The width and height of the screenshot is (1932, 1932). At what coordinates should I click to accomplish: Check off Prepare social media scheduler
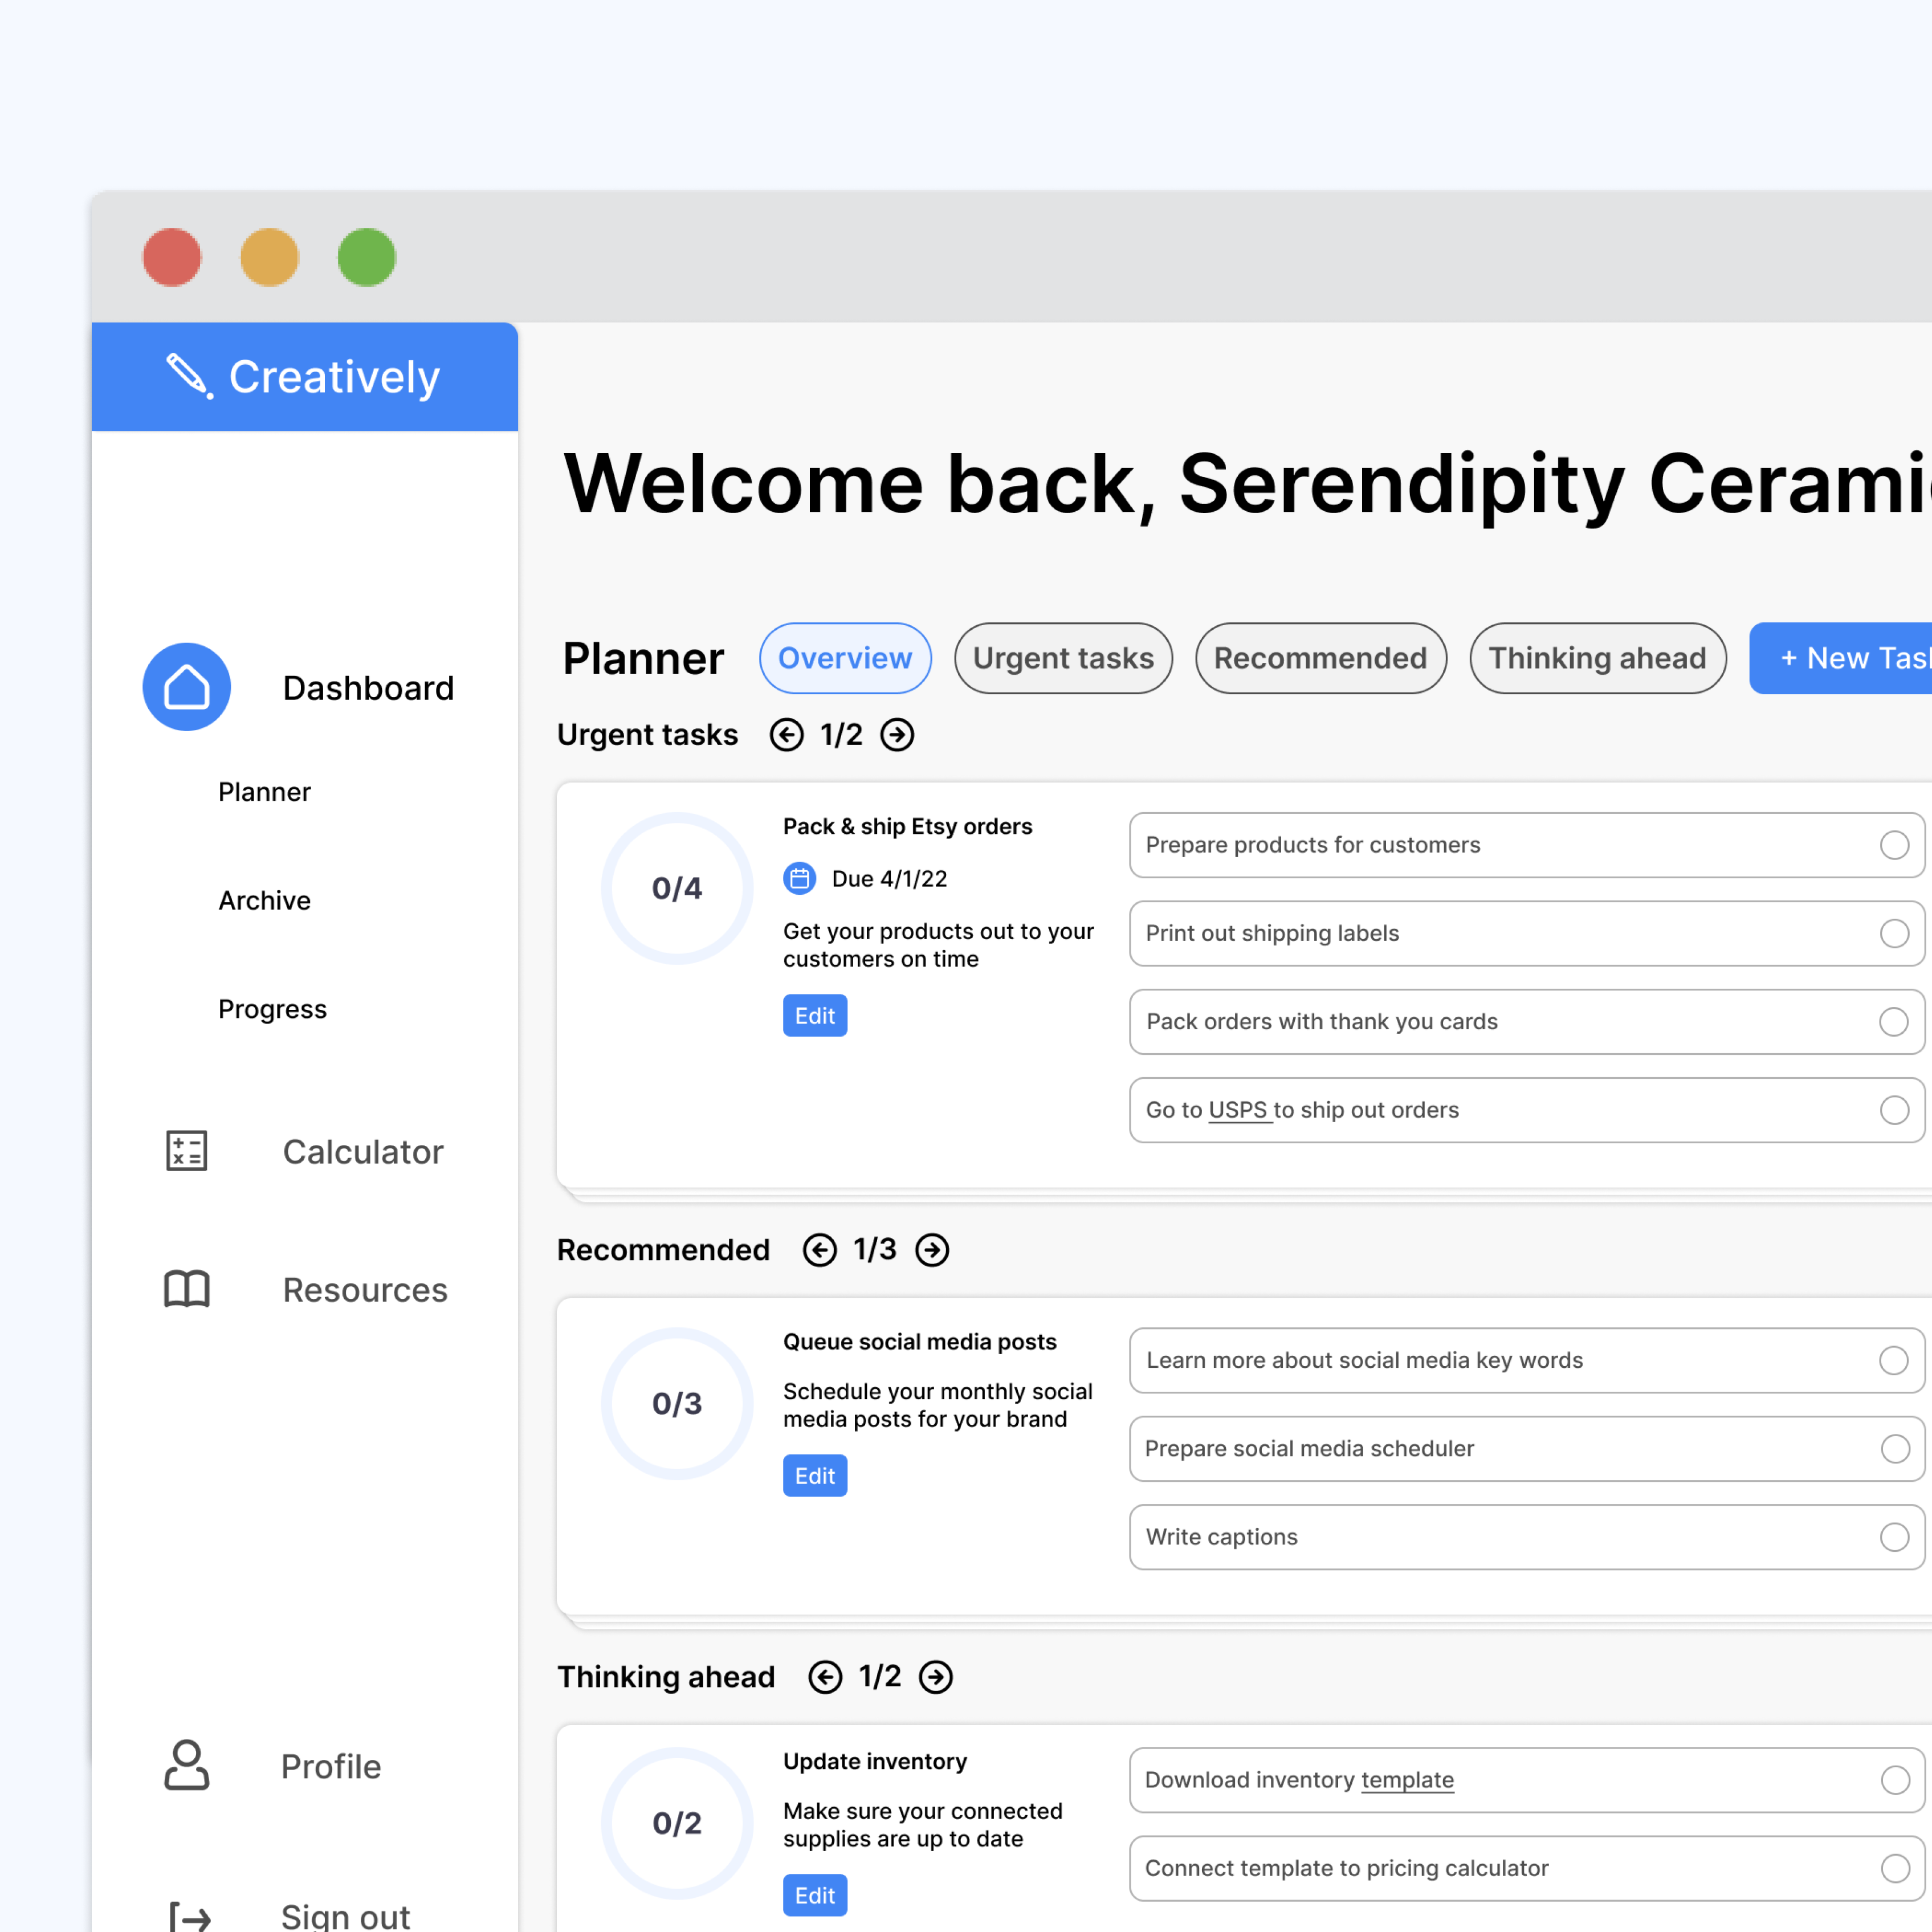[1895, 1449]
